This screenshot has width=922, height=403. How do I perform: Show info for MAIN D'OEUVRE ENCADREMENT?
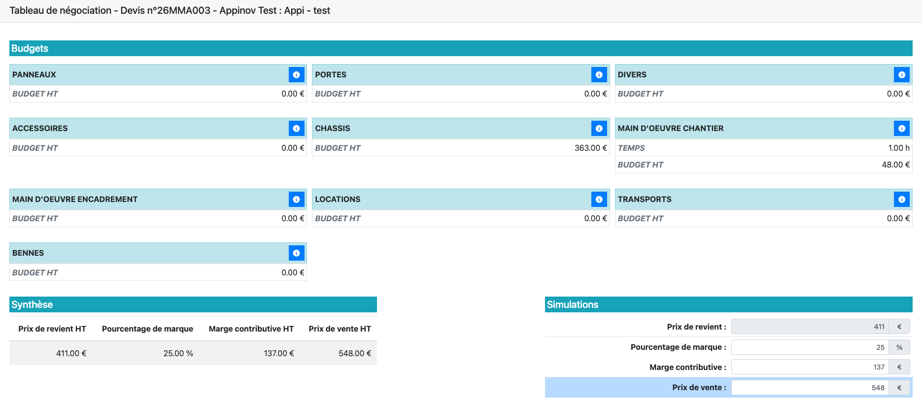pyautogui.click(x=296, y=200)
